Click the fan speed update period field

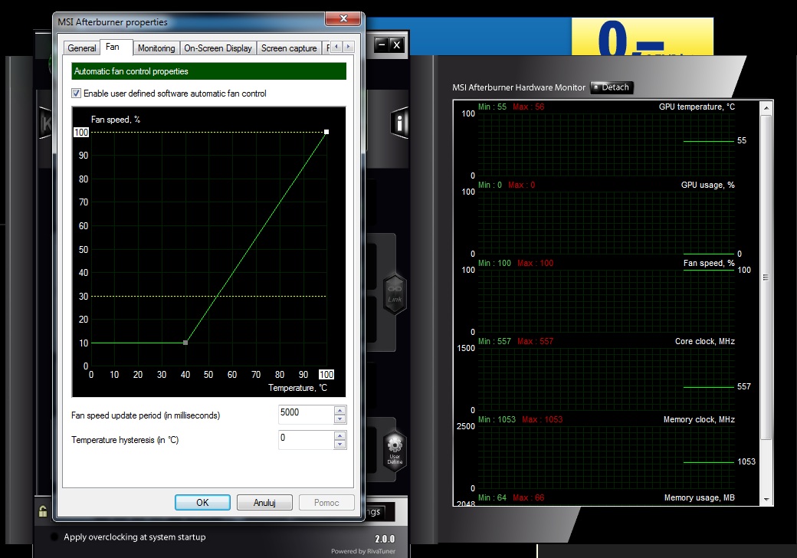point(306,415)
